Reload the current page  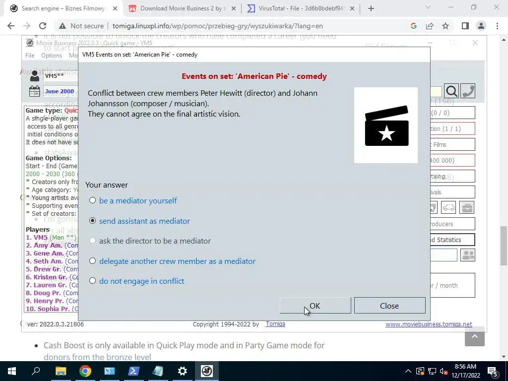click(x=43, y=26)
